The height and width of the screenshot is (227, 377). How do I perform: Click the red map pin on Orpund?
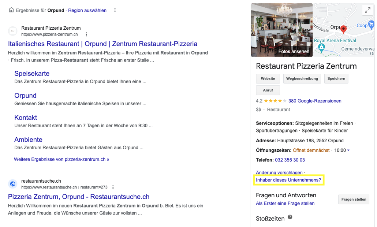click(344, 29)
